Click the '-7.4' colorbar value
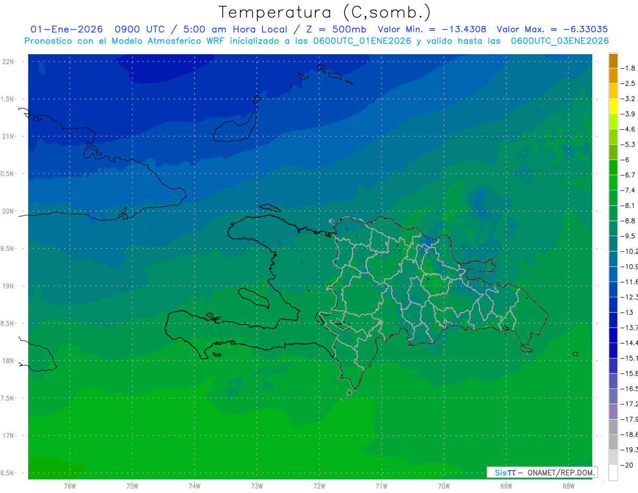This screenshot has width=638, height=493. [628, 190]
